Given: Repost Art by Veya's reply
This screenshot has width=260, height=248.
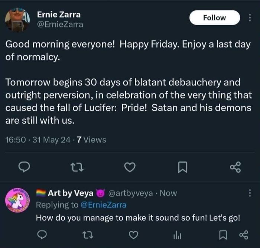Looking at the screenshot, I should point(91,235).
